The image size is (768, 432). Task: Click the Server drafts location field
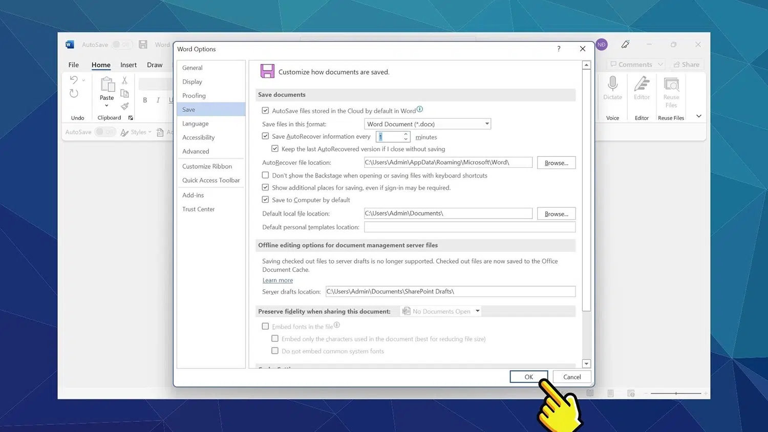451,291
